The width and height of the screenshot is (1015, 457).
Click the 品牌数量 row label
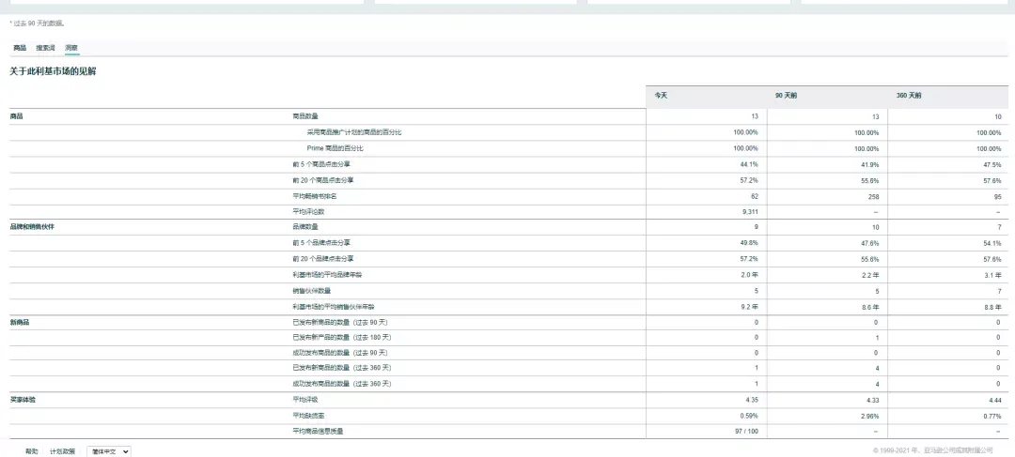(305, 227)
